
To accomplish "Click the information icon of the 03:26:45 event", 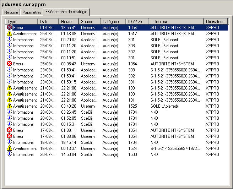I will coord(10,112).
